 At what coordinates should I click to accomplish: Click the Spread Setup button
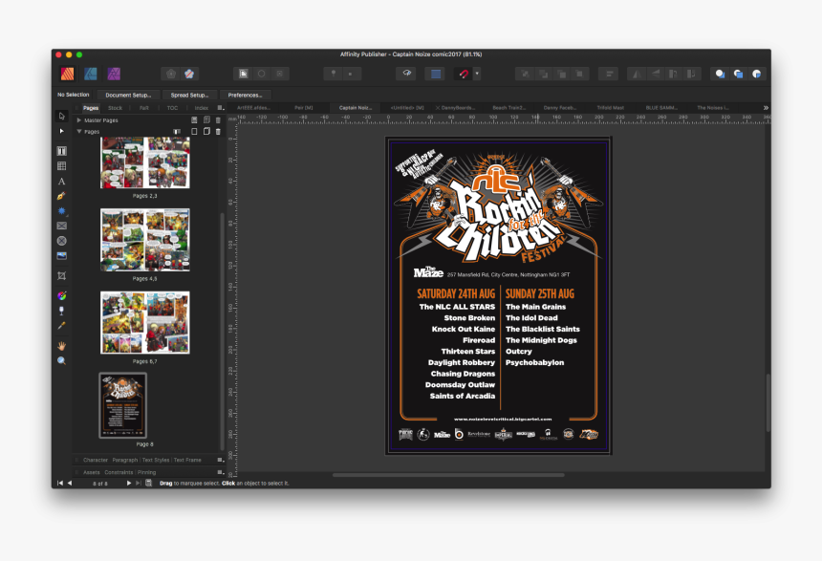tap(189, 96)
